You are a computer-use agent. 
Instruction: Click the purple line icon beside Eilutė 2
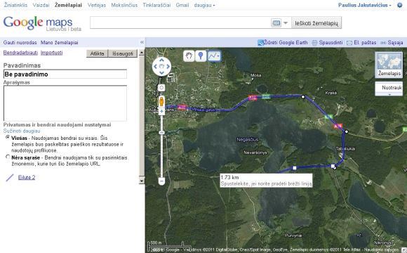[x=10, y=178]
